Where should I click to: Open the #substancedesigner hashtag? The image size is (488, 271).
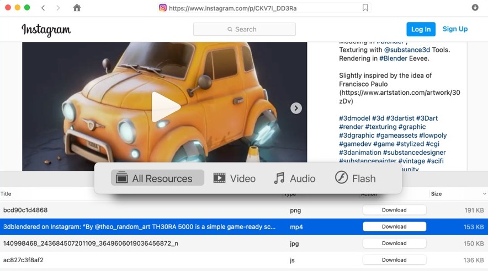(x=414, y=153)
